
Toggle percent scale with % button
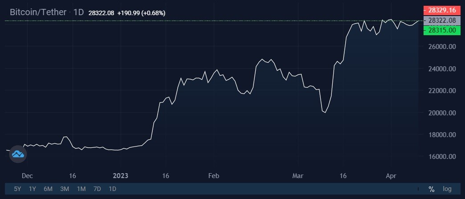click(x=432, y=189)
